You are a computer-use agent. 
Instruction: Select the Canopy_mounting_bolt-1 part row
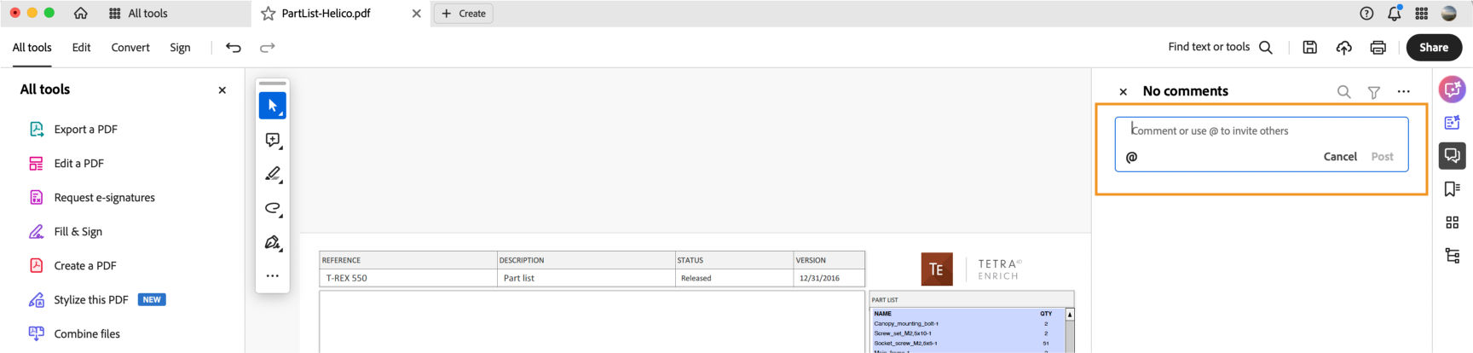point(967,324)
